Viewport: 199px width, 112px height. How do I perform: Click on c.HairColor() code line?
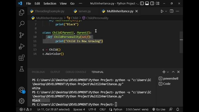coord(53,54)
